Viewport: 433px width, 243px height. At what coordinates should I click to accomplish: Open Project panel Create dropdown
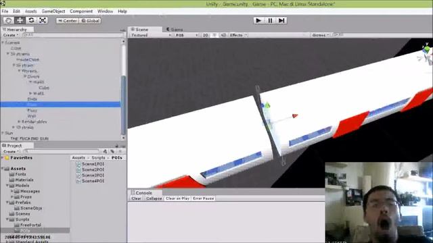[11, 151]
